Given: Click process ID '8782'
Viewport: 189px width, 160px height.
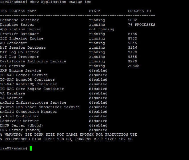Looking at the screenshot, I should click(132, 38).
